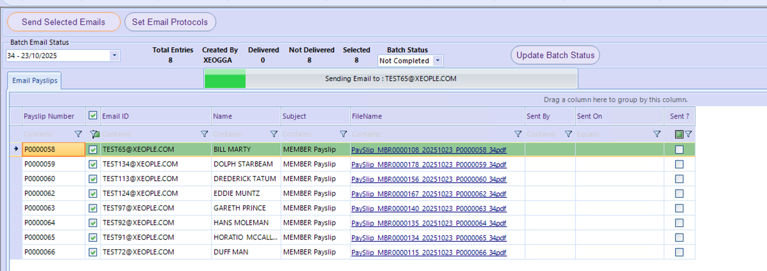Viewport: 767px width, 271px height.
Task: Select the Email Payslips tab
Action: tap(34, 80)
